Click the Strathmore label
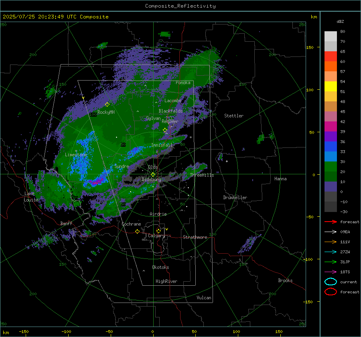The height and width of the screenshot is (337, 361). (x=195, y=237)
